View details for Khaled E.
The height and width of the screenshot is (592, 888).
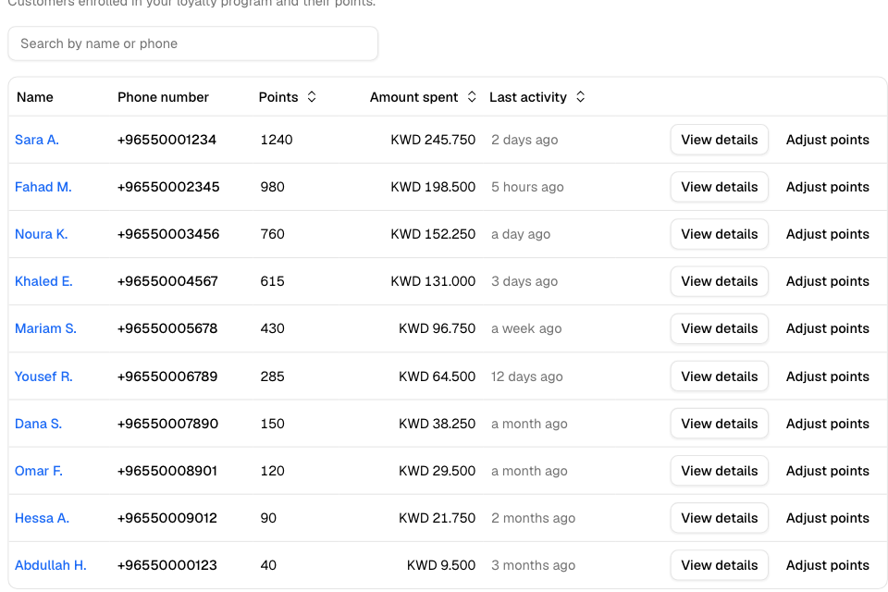[x=720, y=281]
